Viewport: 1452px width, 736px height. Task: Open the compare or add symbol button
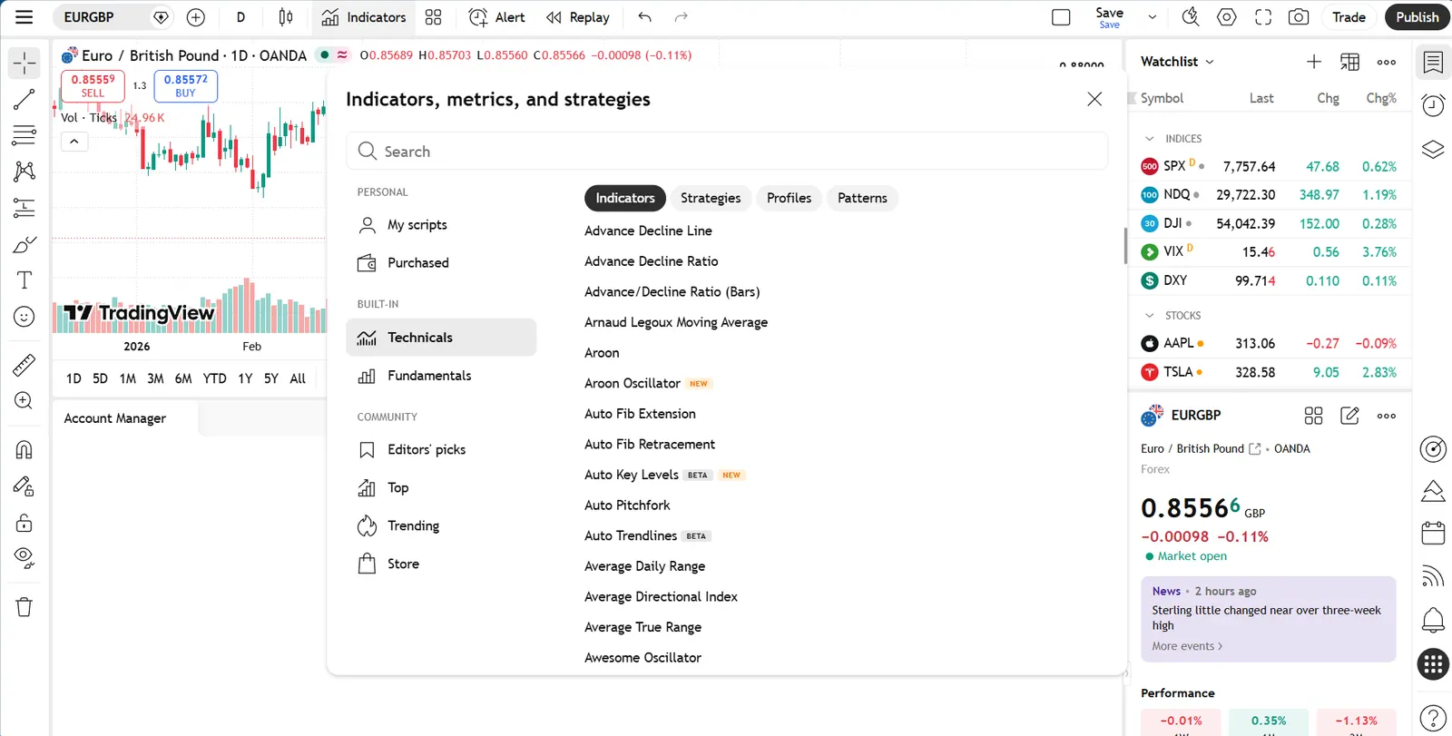[196, 17]
